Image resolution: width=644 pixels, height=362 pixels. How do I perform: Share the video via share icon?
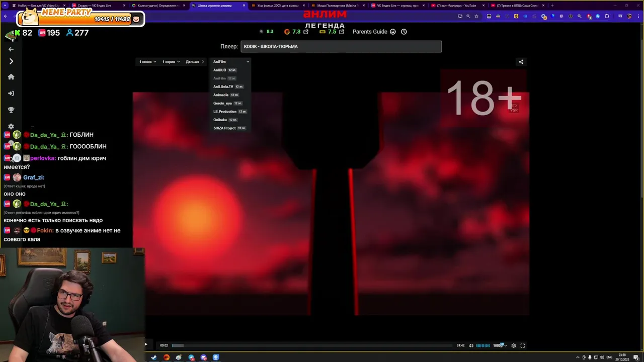[x=521, y=62]
